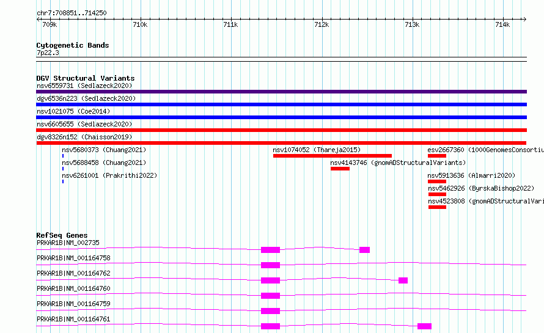Click the right arrow of the ruler

(524, 19)
